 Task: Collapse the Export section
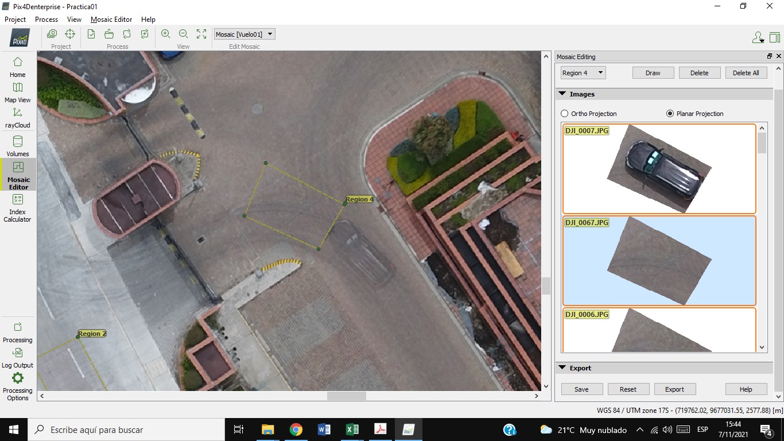point(562,368)
